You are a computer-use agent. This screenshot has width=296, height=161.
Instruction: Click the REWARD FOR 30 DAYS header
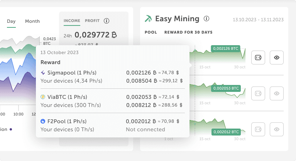click(188, 32)
